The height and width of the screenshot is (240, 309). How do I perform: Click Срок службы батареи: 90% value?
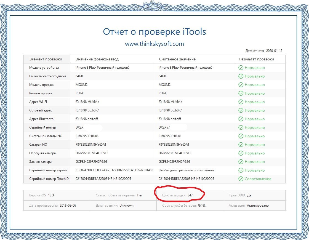[x=202, y=206]
